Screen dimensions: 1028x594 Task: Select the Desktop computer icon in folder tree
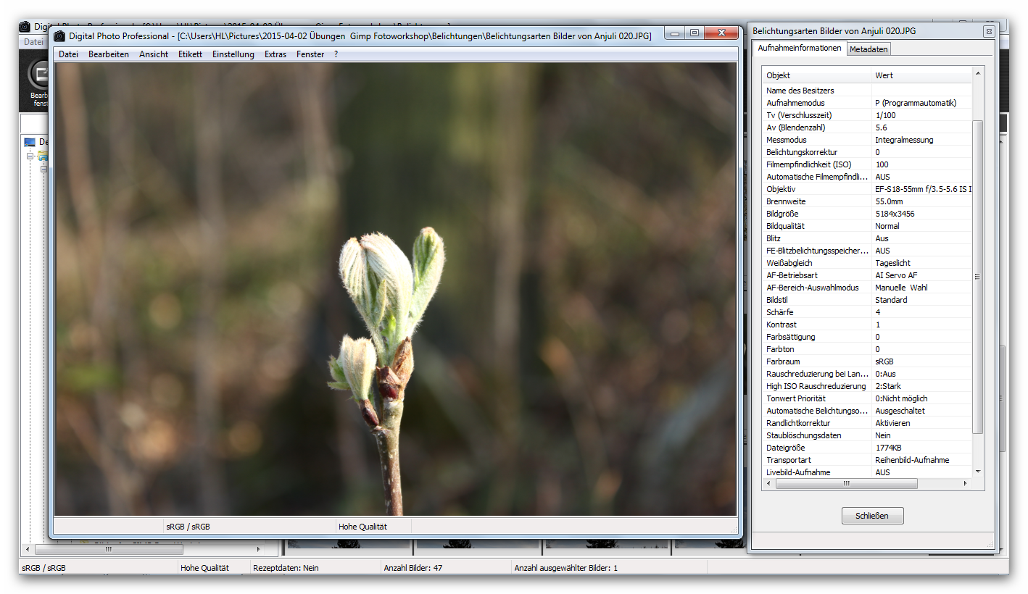pos(30,142)
